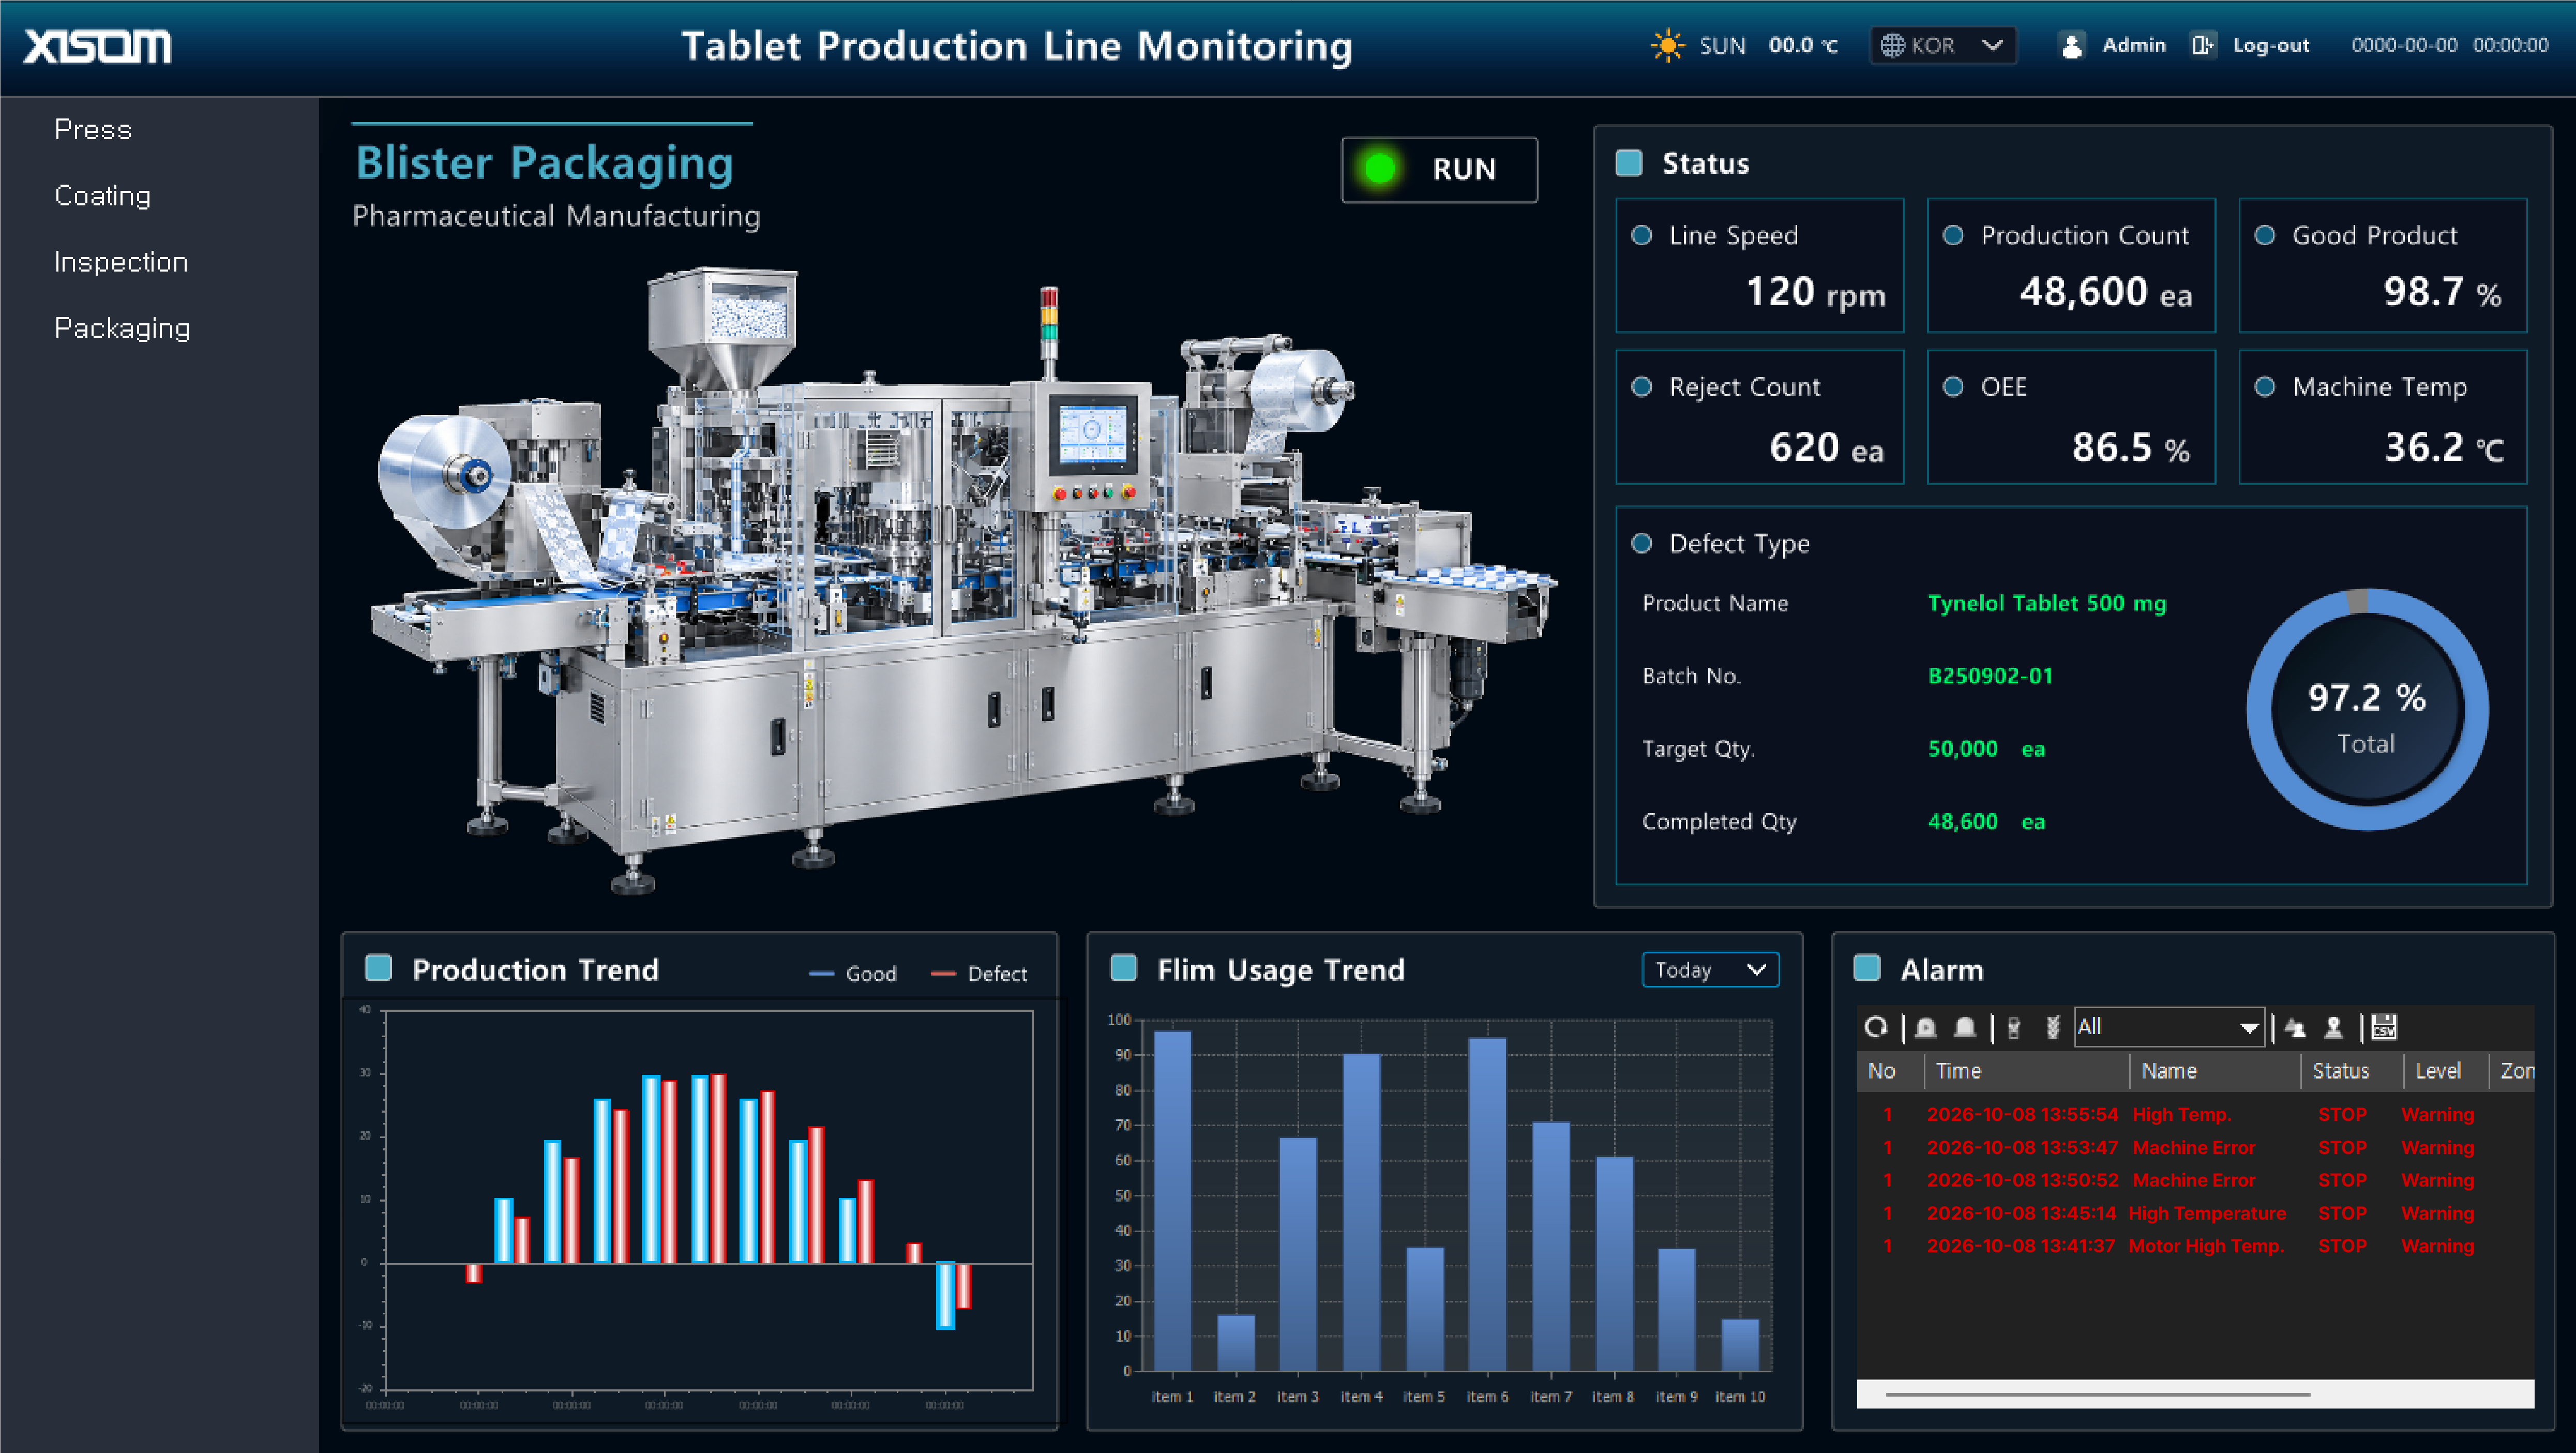This screenshot has height=1453, width=2576.
Task: Toggle the Defect legend entry
Action: [979, 973]
